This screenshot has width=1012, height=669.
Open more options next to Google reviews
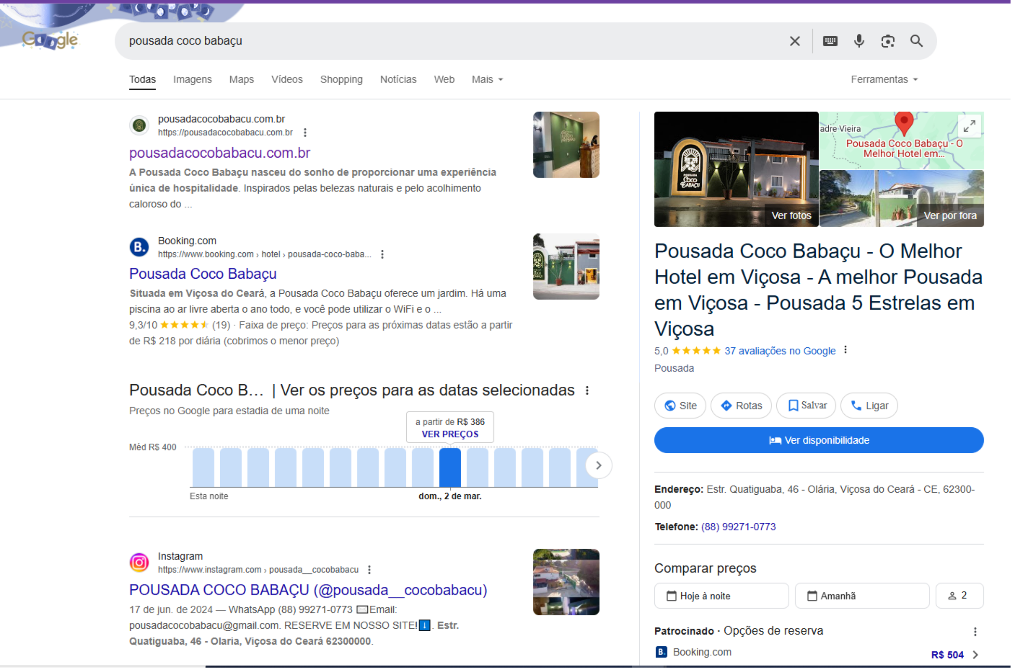click(845, 350)
